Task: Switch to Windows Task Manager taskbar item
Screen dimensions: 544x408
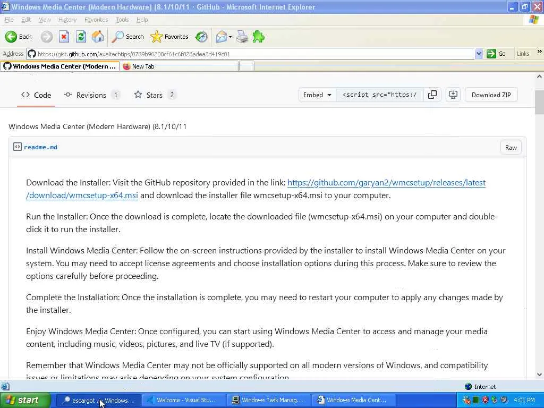Action: pyautogui.click(x=268, y=400)
